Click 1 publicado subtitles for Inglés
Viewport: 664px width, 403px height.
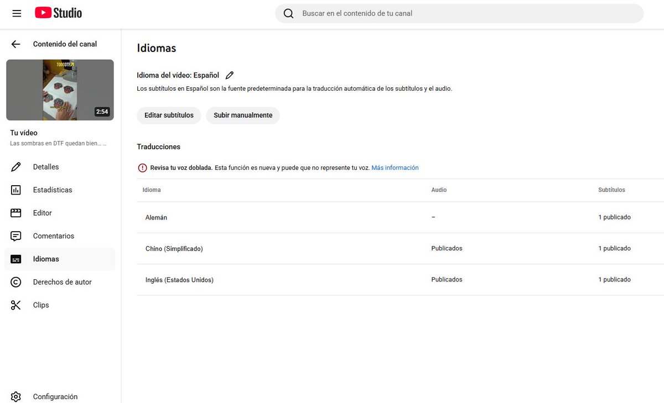click(614, 280)
